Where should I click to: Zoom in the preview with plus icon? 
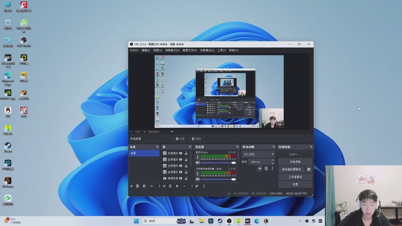(144, 132)
